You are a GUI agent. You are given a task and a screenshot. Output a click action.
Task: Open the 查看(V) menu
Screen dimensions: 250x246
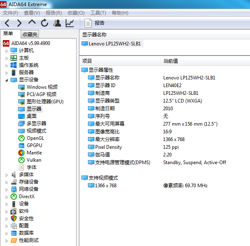pos(32,13)
